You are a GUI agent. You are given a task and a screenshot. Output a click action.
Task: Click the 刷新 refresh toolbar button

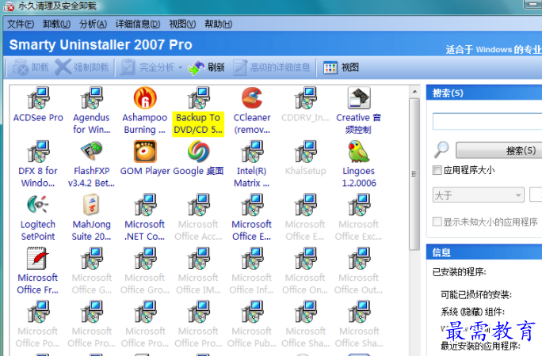click(206, 67)
